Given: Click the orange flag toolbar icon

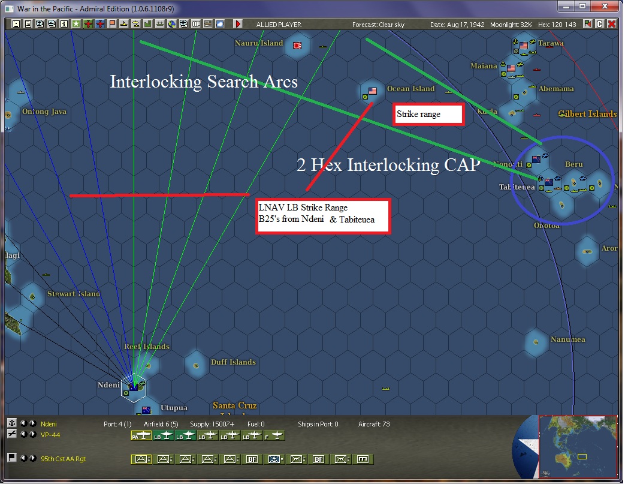Looking at the screenshot, I should click(112, 24).
